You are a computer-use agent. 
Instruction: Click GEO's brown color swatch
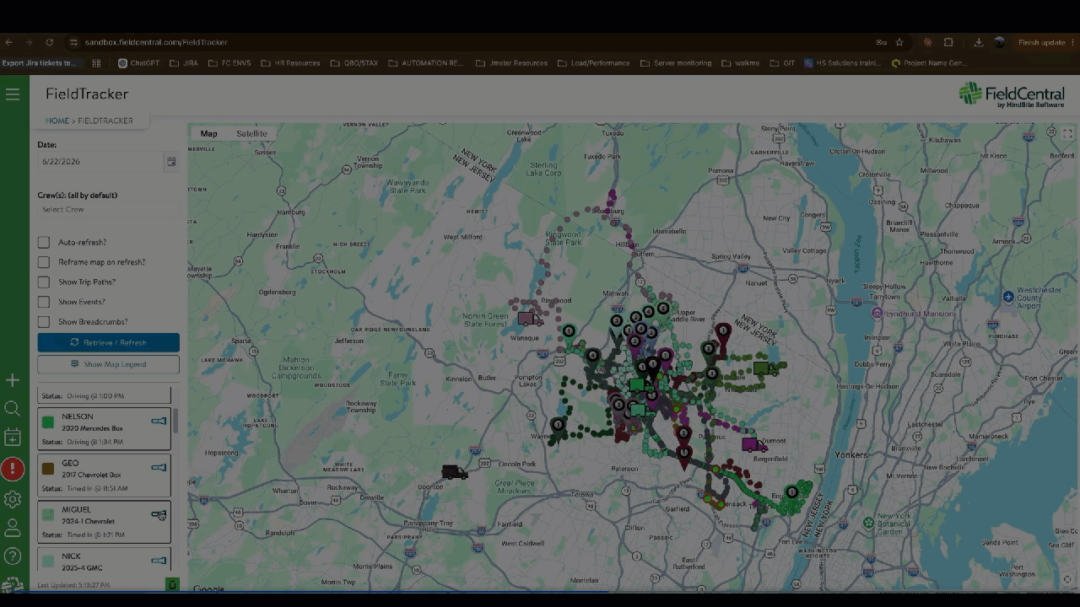point(48,468)
